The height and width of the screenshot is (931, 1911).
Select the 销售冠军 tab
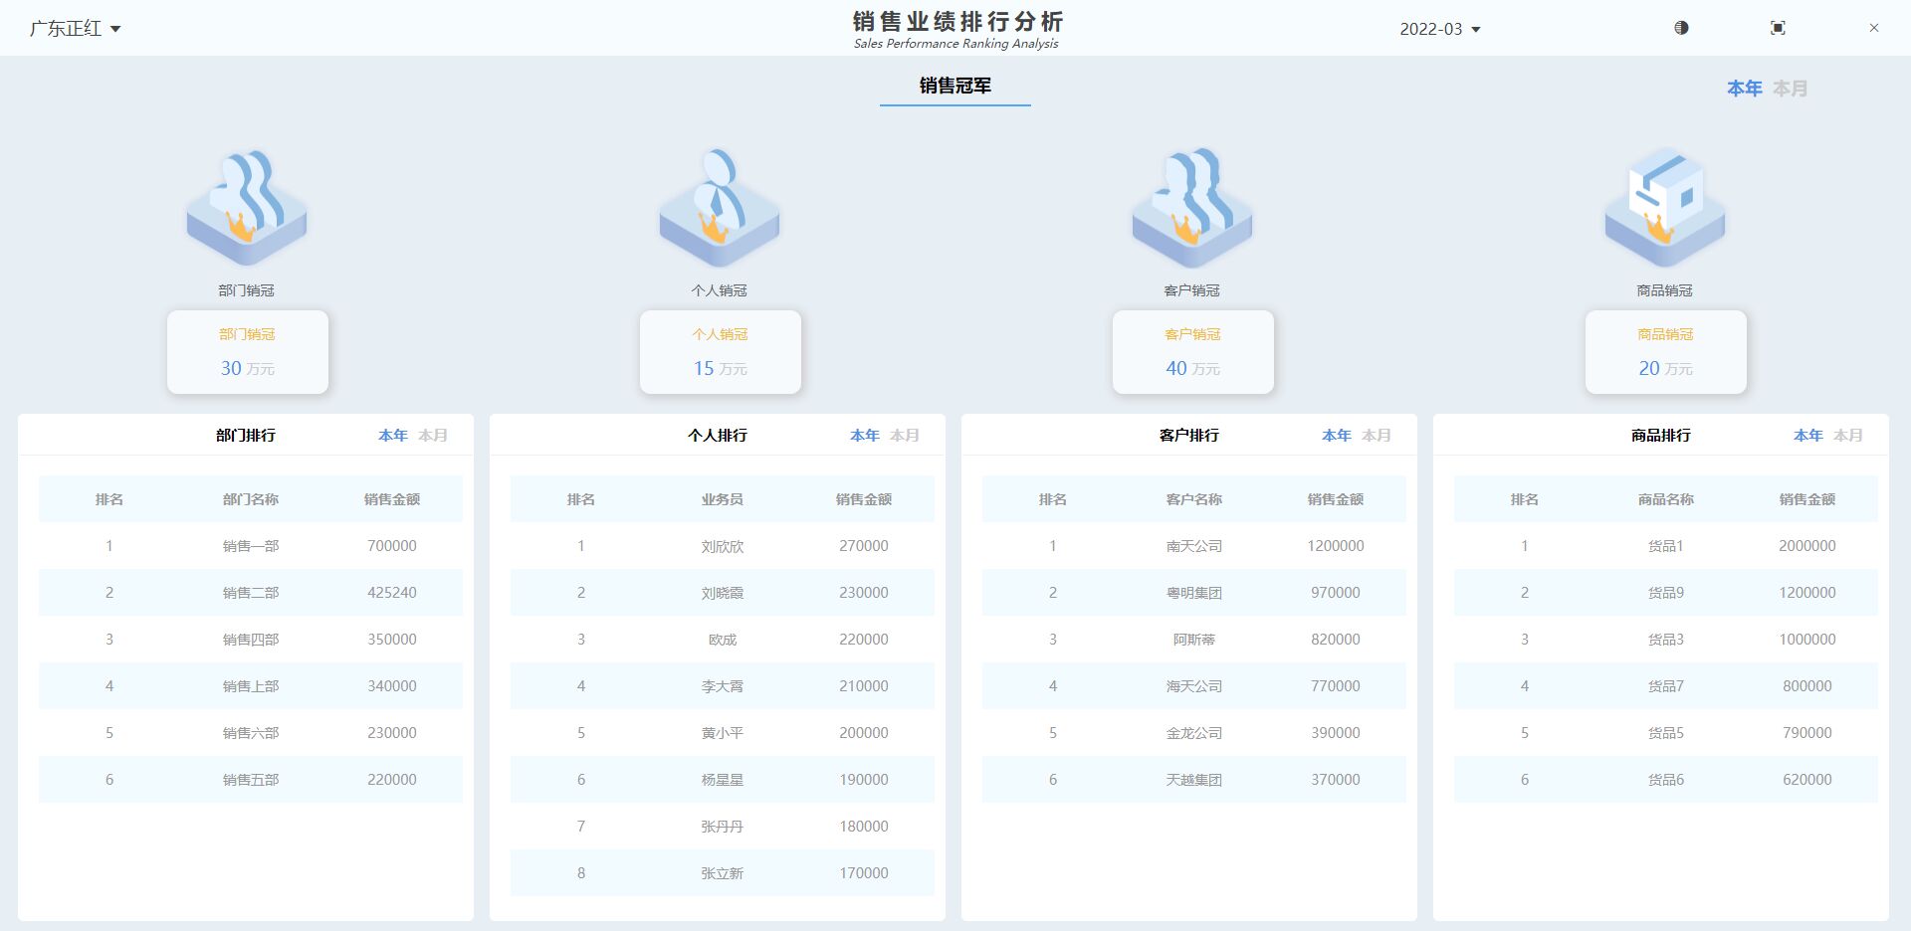pyautogui.click(x=955, y=86)
